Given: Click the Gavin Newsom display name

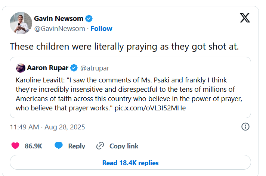Looking at the screenshot, I should (x=59, y=18).
